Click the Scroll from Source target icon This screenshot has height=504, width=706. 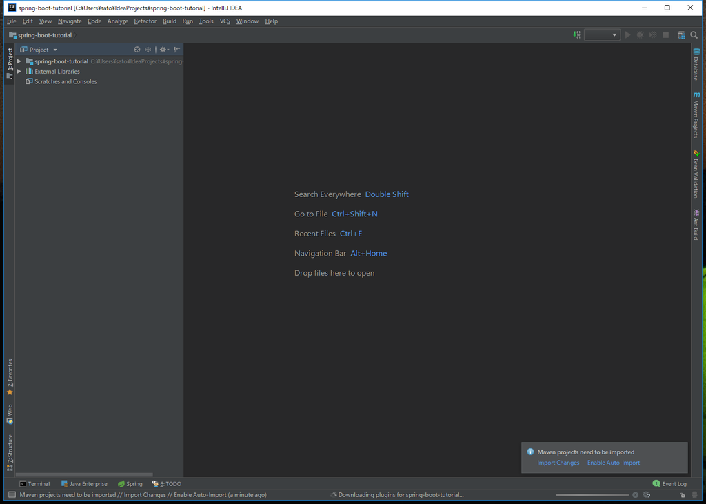(x=137, y=50)
